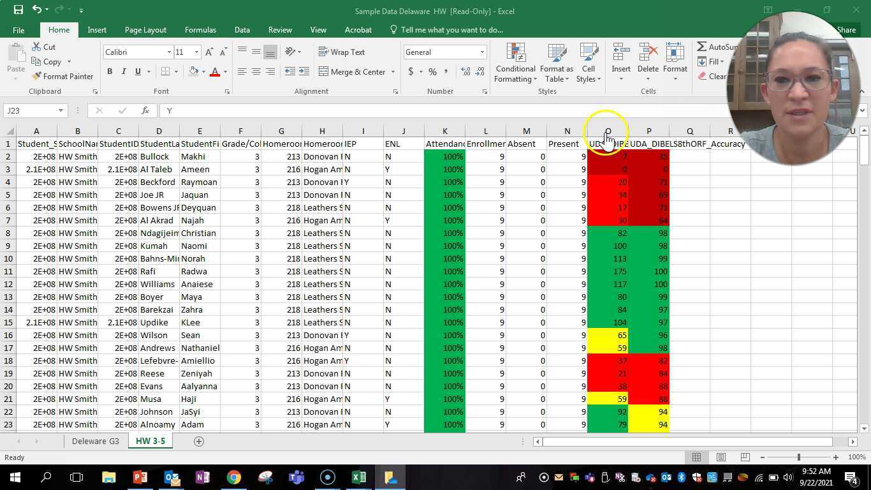Switch to the Formulas ribbon tab
This screenshot has width=871, height=490.
[200, 29]
